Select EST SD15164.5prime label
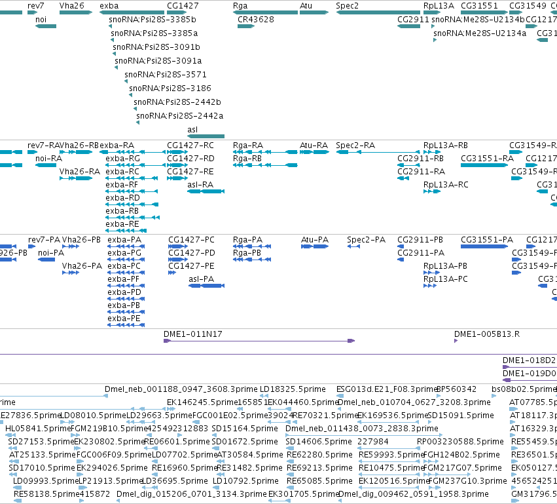 [x=245, y=429]
